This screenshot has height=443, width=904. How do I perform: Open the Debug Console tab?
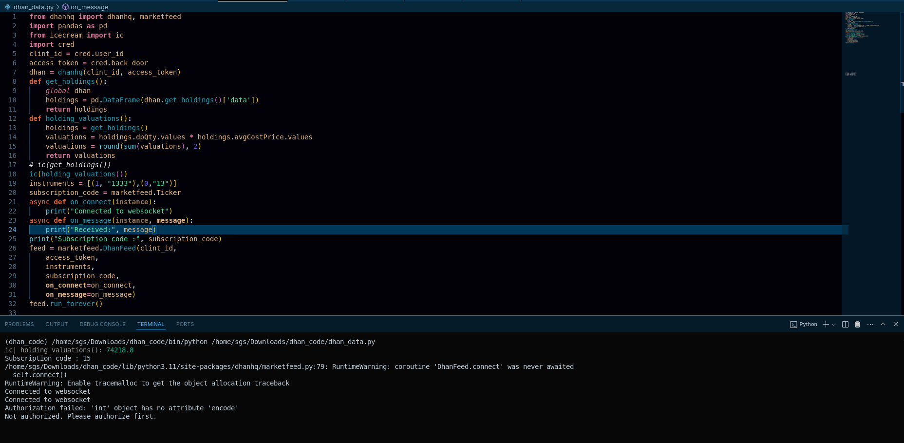click(102, 324)
